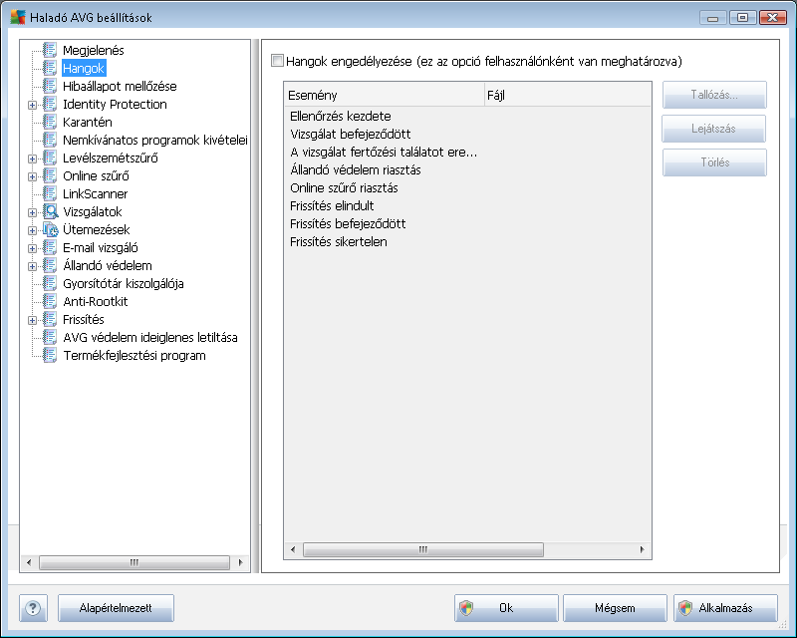Select Hangok in the settings tree

84,68
